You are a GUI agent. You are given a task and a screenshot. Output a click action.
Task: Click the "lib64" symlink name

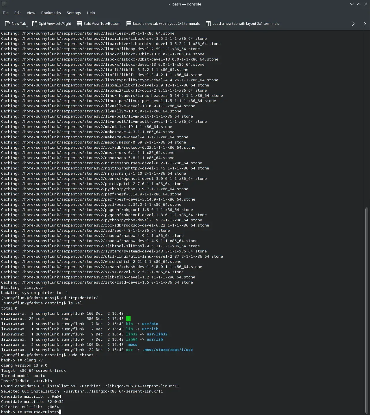pyautogui.click(x=132, y=339)
